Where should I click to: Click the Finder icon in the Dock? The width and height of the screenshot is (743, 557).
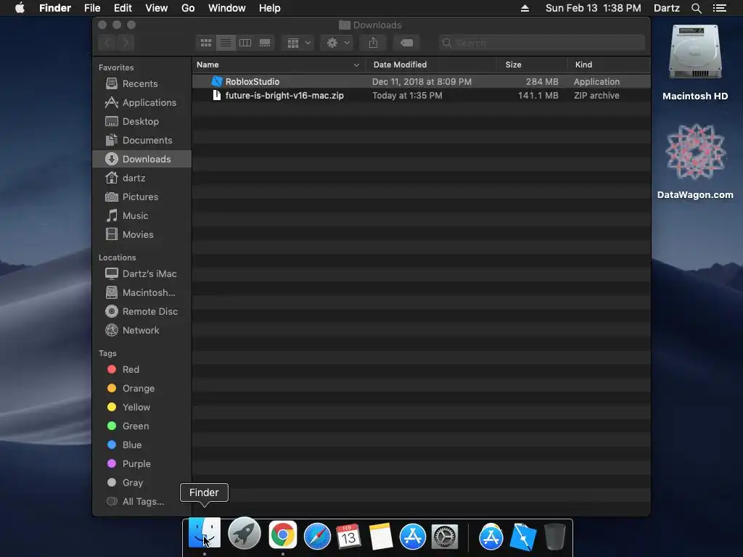point(205,535)
